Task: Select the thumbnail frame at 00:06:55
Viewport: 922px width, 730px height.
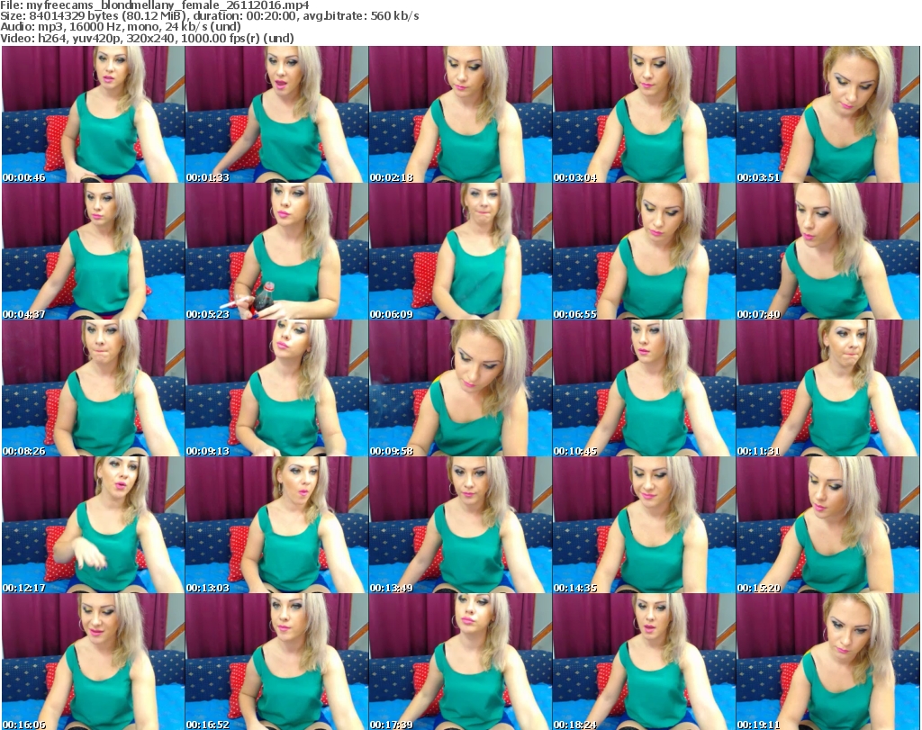Action: 644,251
